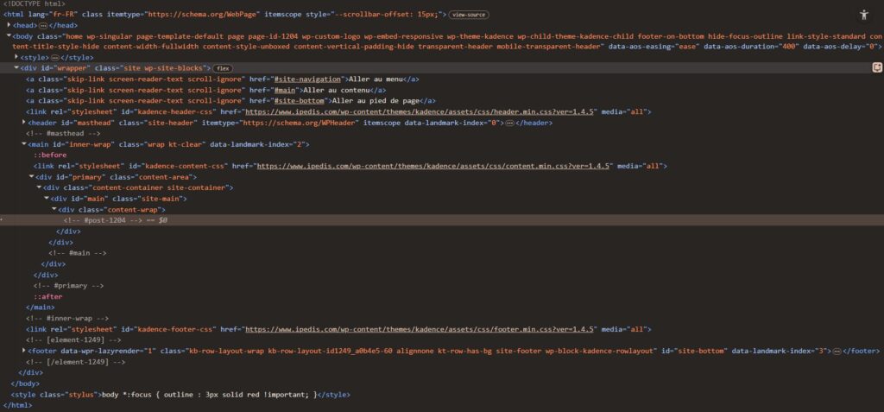Collapse the inner-wrap main element
The height and width of the screenshot is (412, 884).
23,144
